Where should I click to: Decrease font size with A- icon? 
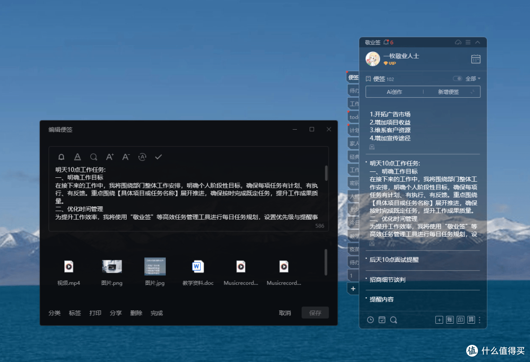[x=126, y=157]
